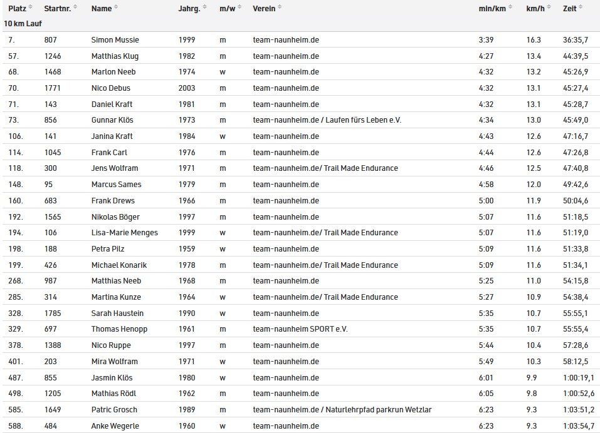The image size is (600, 433).
Task: Click start number 1771 of Nico Debus
Action: tap(53, 88)
